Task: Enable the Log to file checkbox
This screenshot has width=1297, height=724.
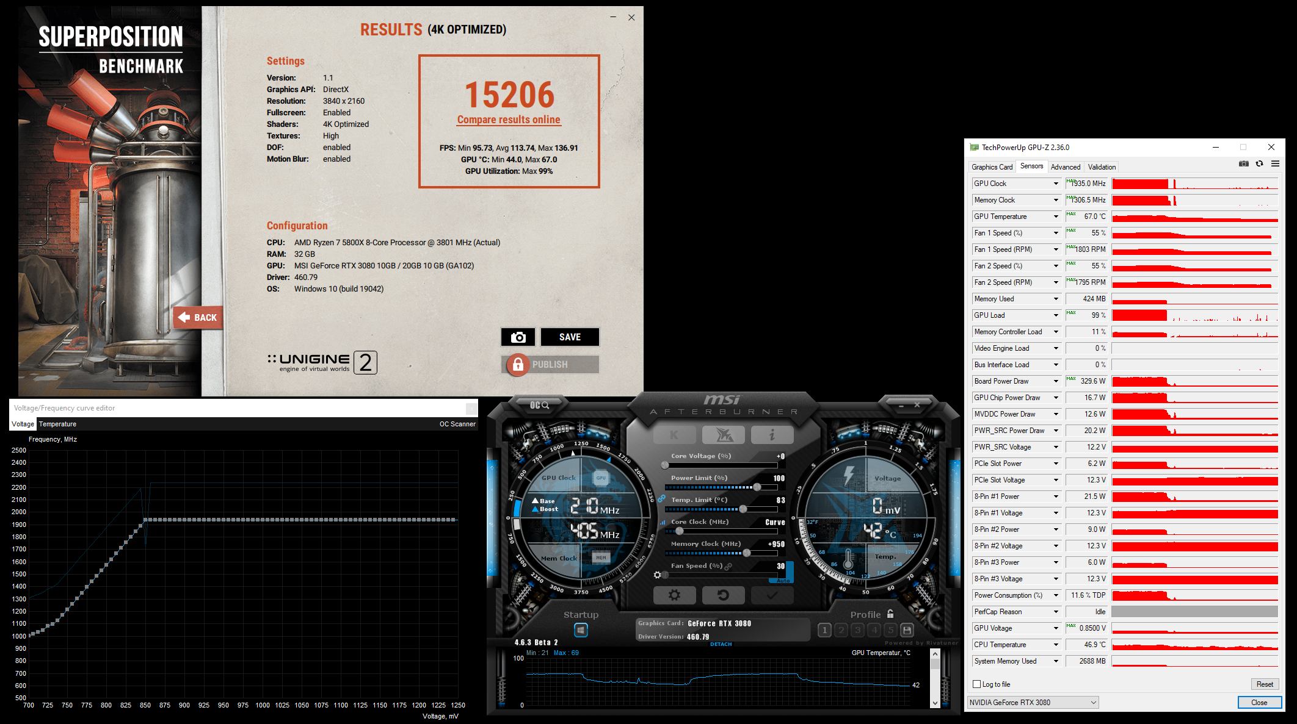Action: 977,684
